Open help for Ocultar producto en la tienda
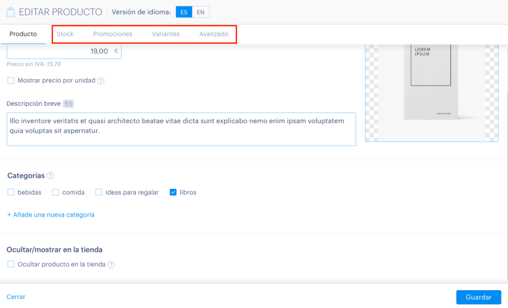Viewport: 508px width, 308px height. click(111, 264)
